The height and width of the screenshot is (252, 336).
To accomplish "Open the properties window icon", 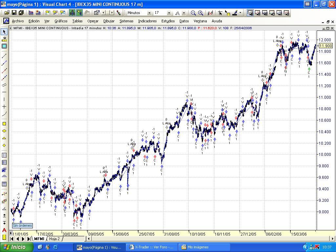I will click(x=97, y=13).
